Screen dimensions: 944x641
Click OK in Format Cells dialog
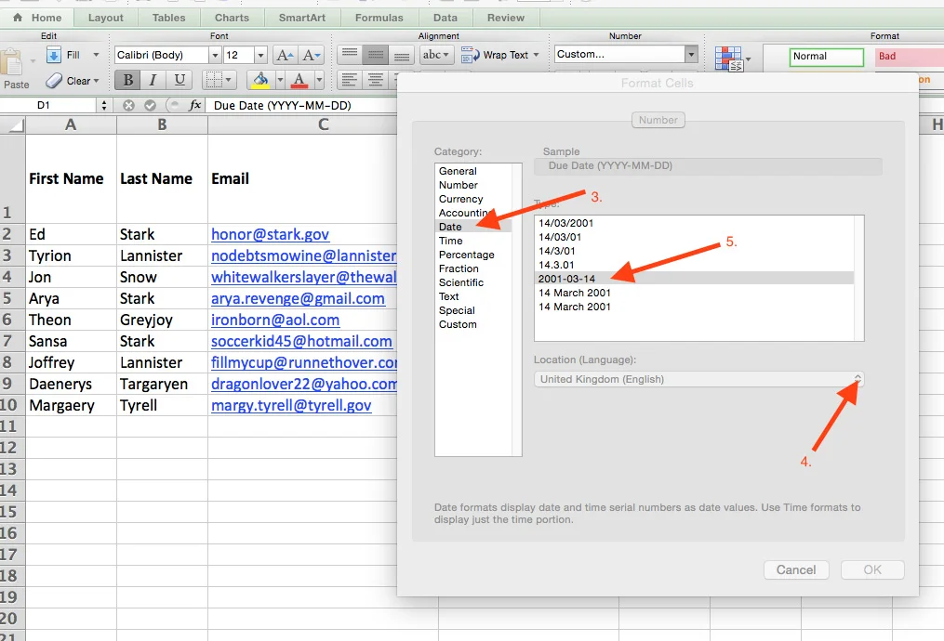point(872,569)
